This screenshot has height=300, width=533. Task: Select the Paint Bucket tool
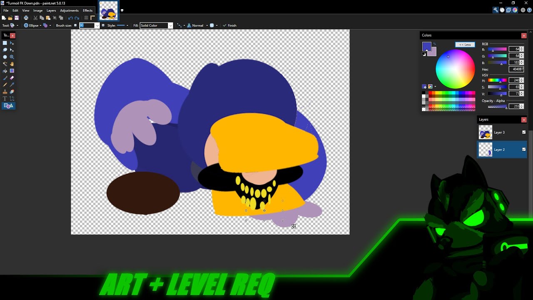tap(5, 71)
